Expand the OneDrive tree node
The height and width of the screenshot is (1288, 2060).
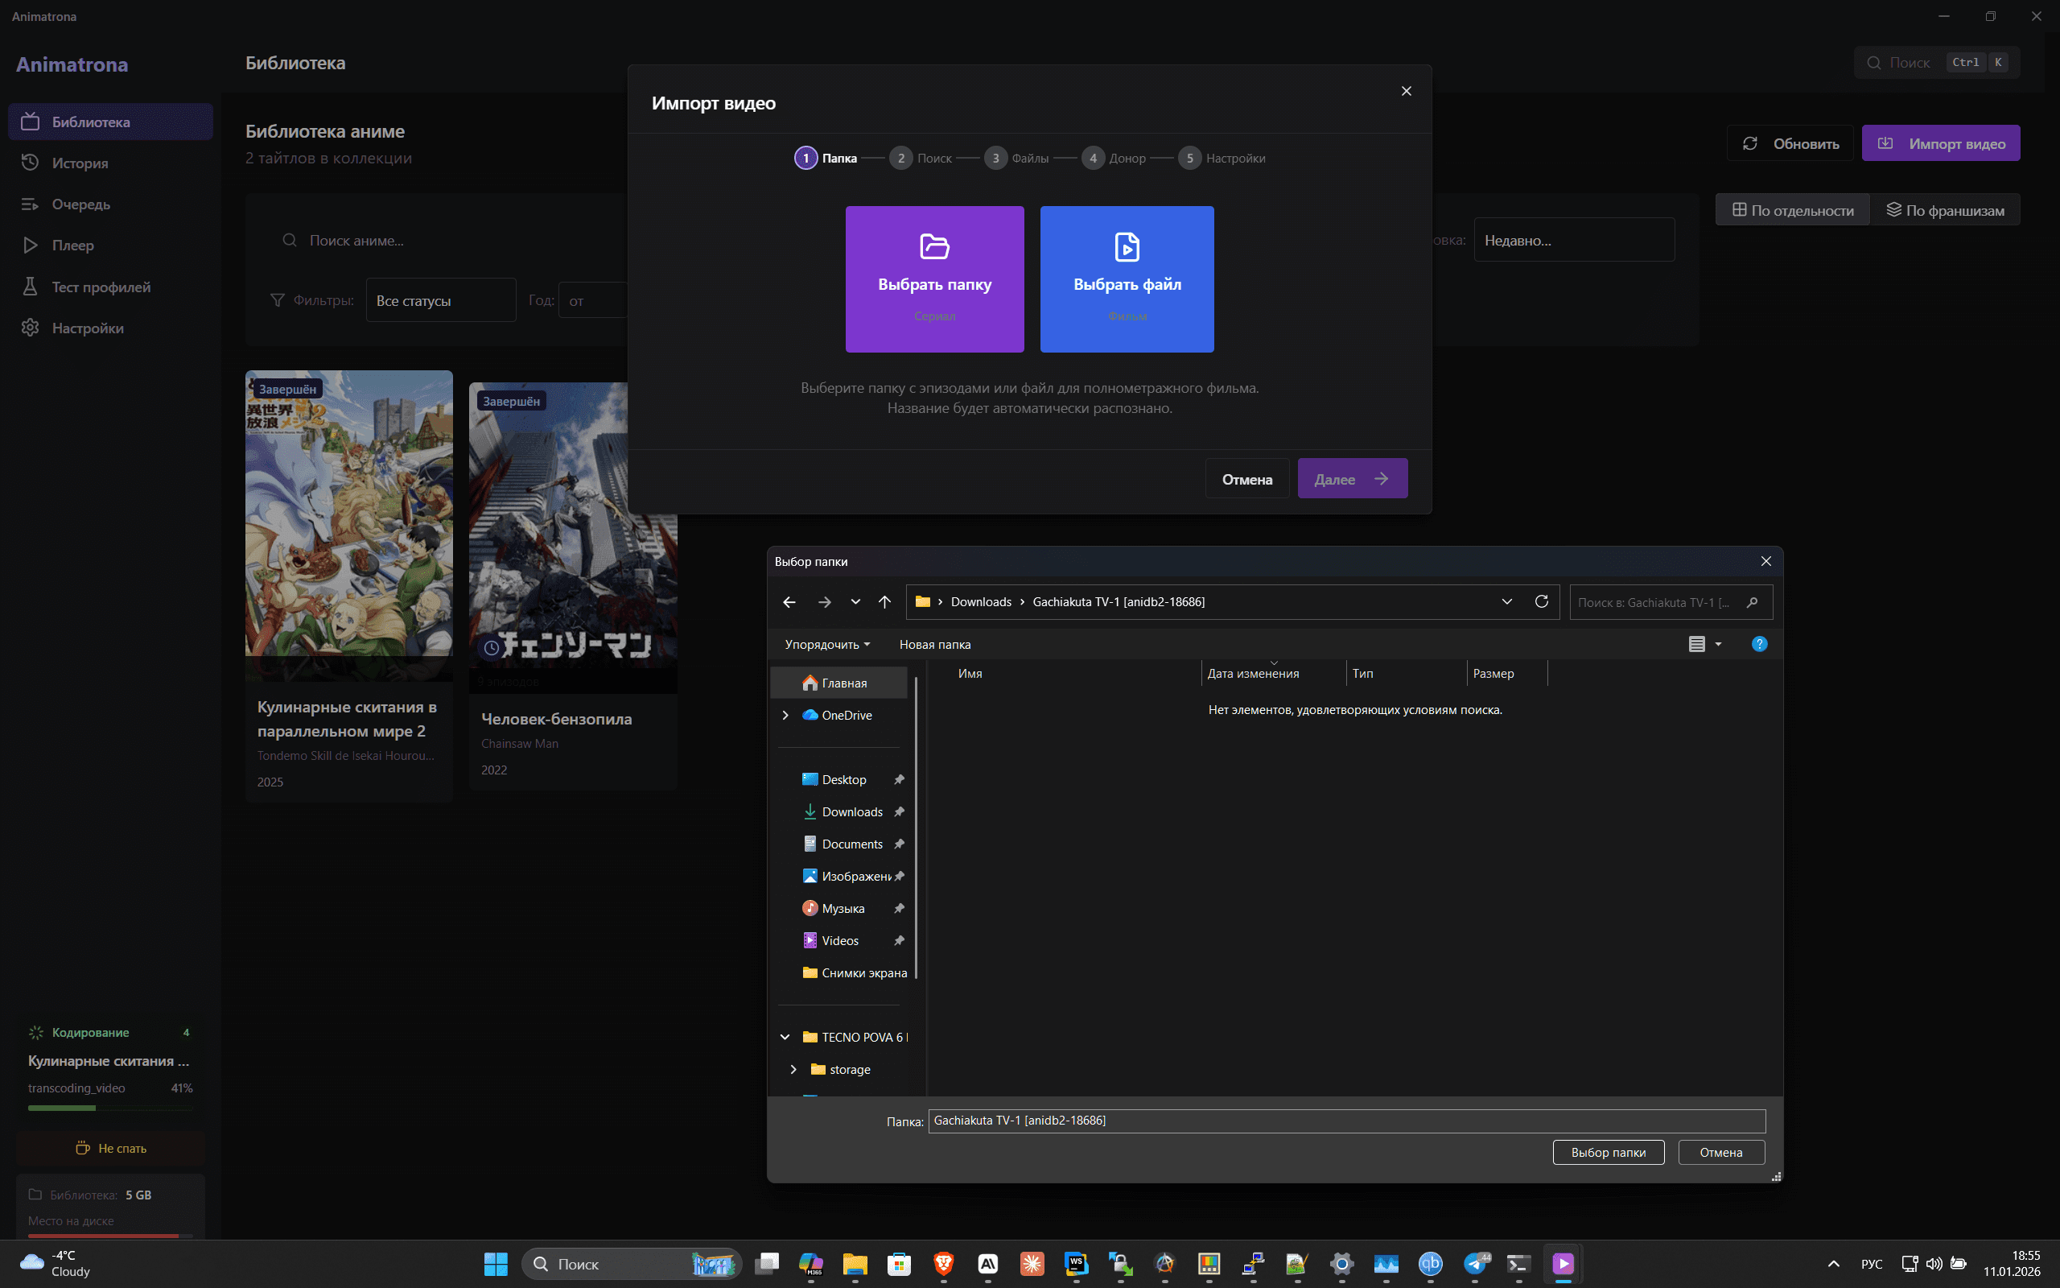[785, 716]
